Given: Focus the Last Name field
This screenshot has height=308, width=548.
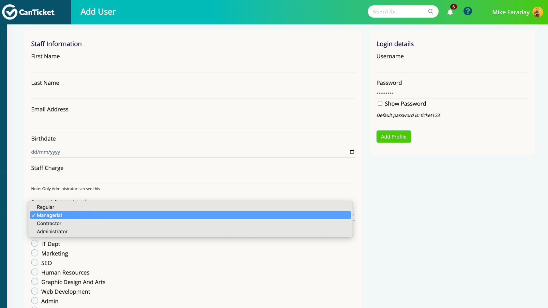Looking at the screenshot, I should click(193, 93).
